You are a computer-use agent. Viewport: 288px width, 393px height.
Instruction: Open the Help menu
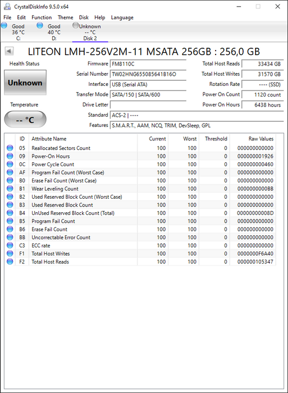click(x=99, y=17)
